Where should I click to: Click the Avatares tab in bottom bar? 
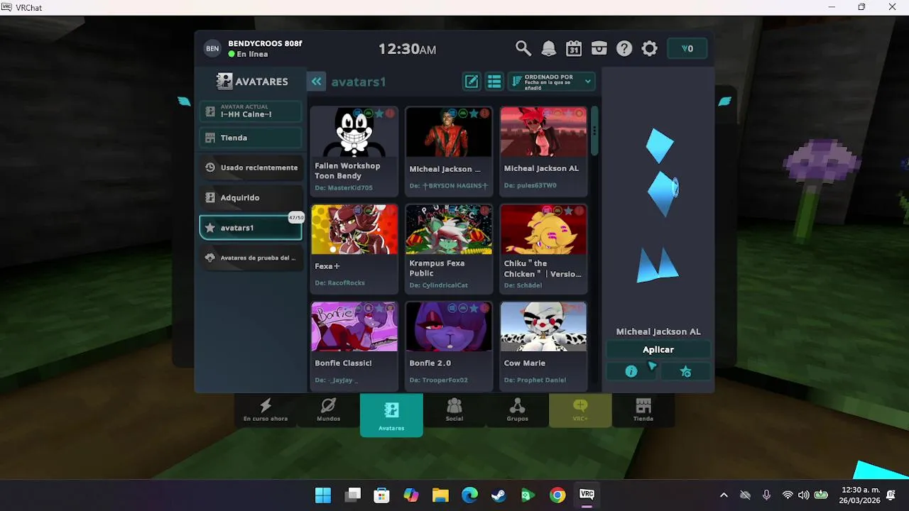tap(391, 414)
